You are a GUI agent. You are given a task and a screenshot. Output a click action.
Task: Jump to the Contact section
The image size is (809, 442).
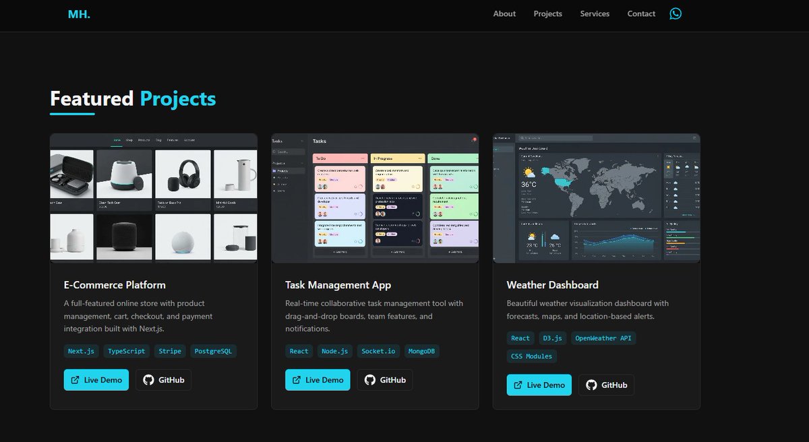pyautogui.click(x=641, y=13)
